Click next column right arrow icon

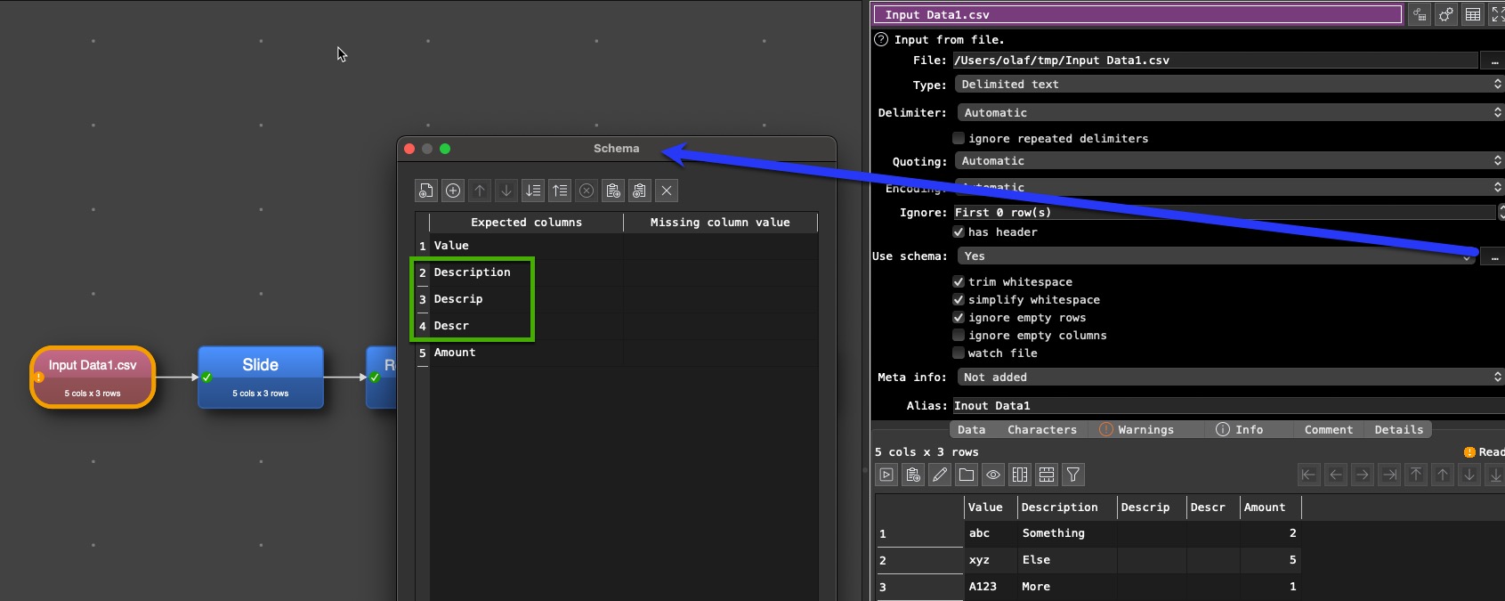coord(1363,475)
